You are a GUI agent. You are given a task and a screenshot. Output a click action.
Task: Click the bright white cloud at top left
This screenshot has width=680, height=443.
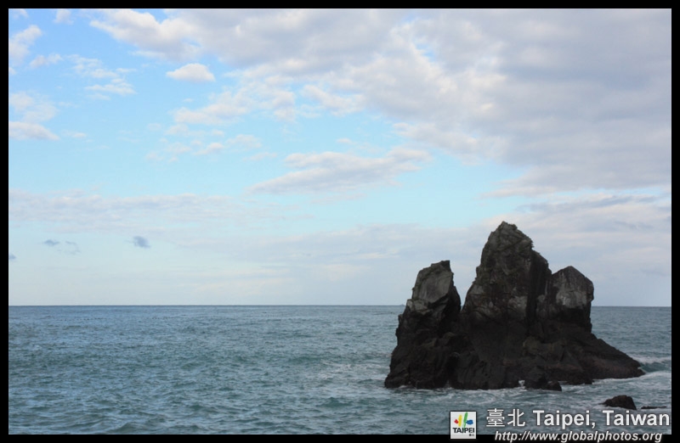click(190, 73)
